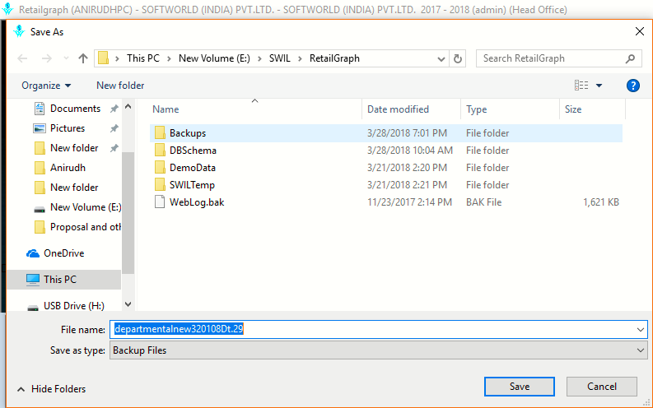The height and width of the screenshot is (408, 653).
Task: Sort by Type column header
Action: [477, 109]
